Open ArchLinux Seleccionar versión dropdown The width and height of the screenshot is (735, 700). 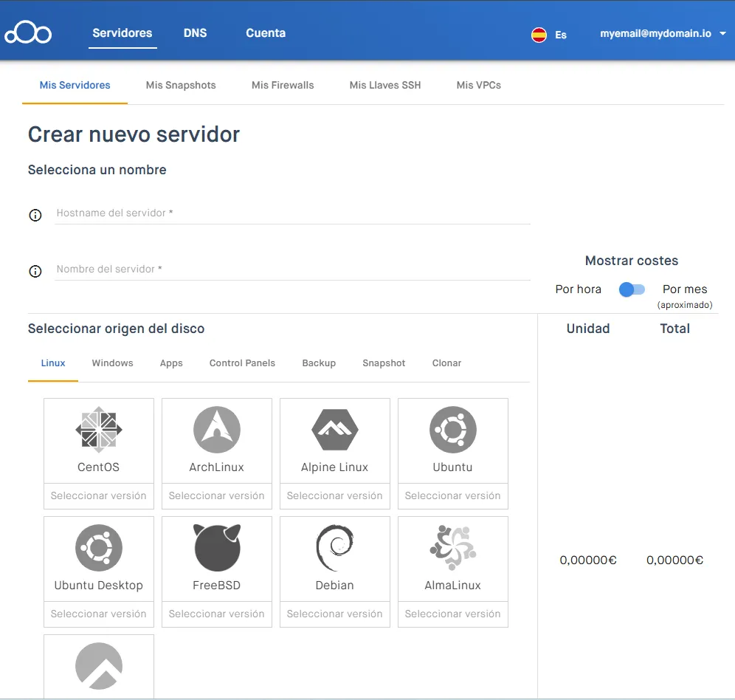point(216,495)
